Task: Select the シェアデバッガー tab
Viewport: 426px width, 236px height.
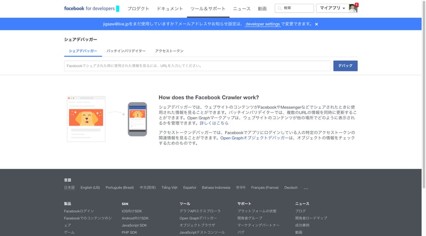Action: pos(83,51)
